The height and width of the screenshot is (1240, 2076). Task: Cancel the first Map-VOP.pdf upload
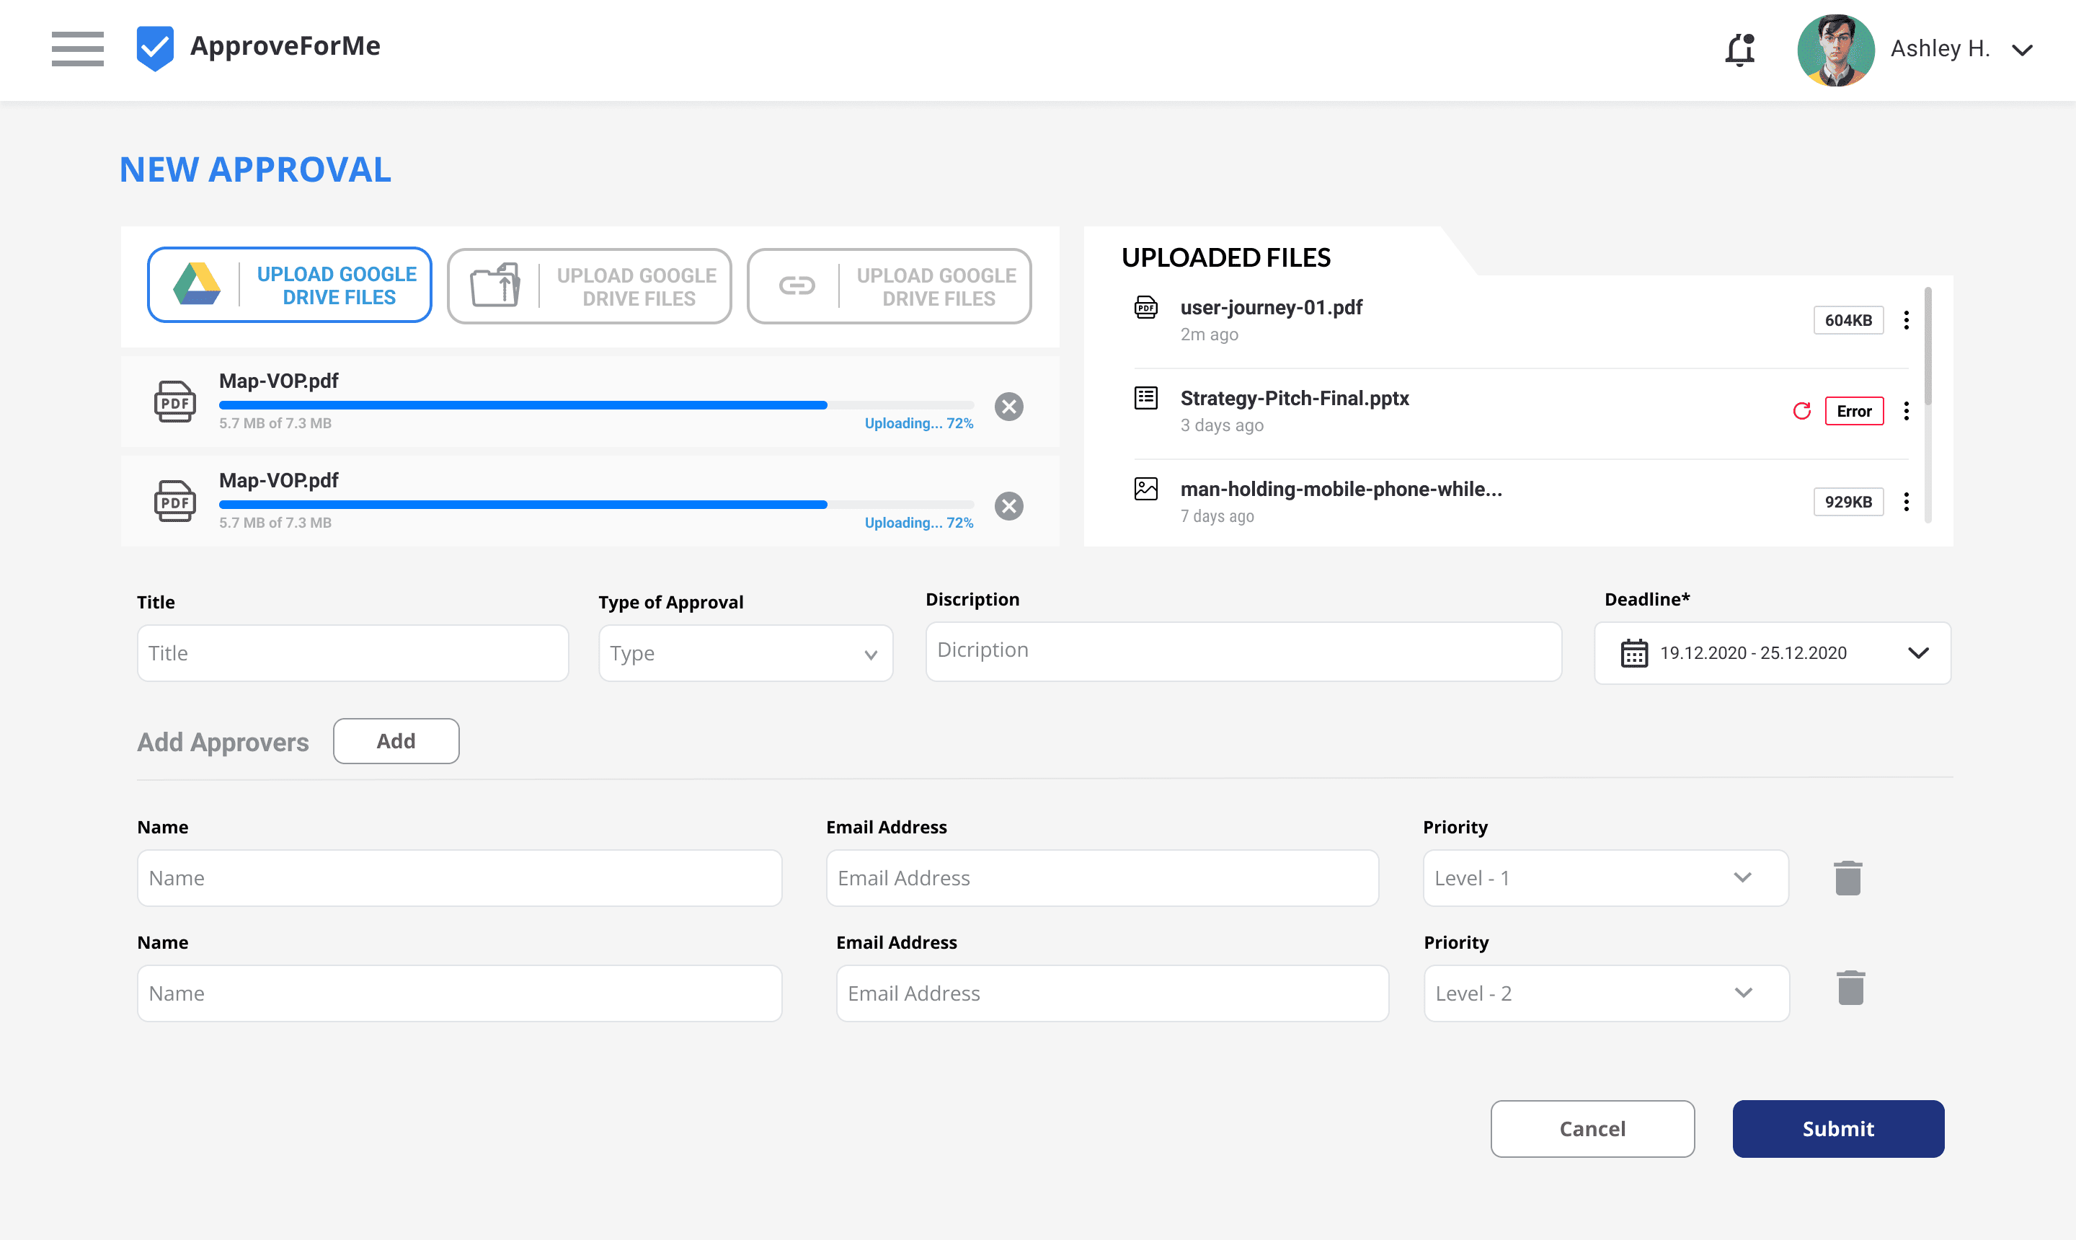click(x=1008, y=407)
